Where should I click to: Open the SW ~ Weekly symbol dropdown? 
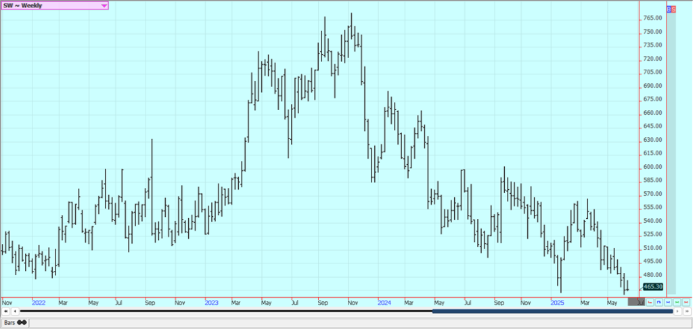[x=104, y=5]
